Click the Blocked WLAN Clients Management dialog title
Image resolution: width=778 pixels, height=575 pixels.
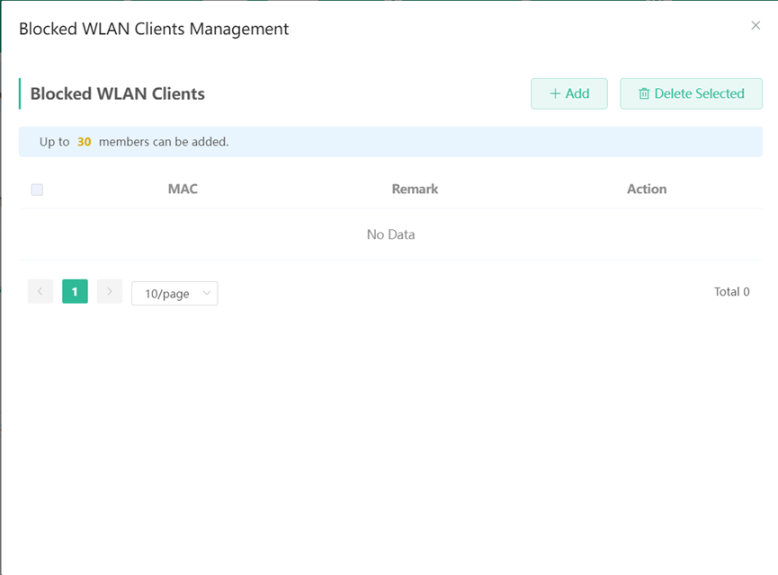click(x=154, y=29)
